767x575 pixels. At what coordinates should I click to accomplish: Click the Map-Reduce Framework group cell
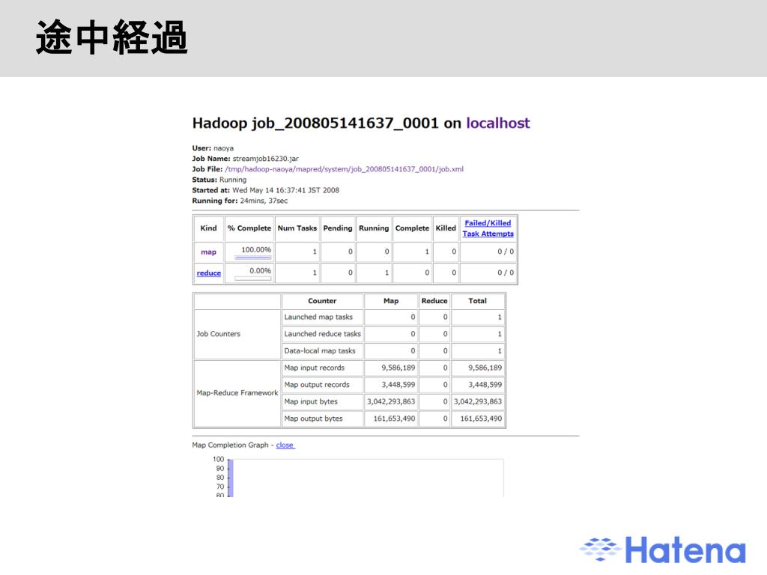click(x=237, y=393)
